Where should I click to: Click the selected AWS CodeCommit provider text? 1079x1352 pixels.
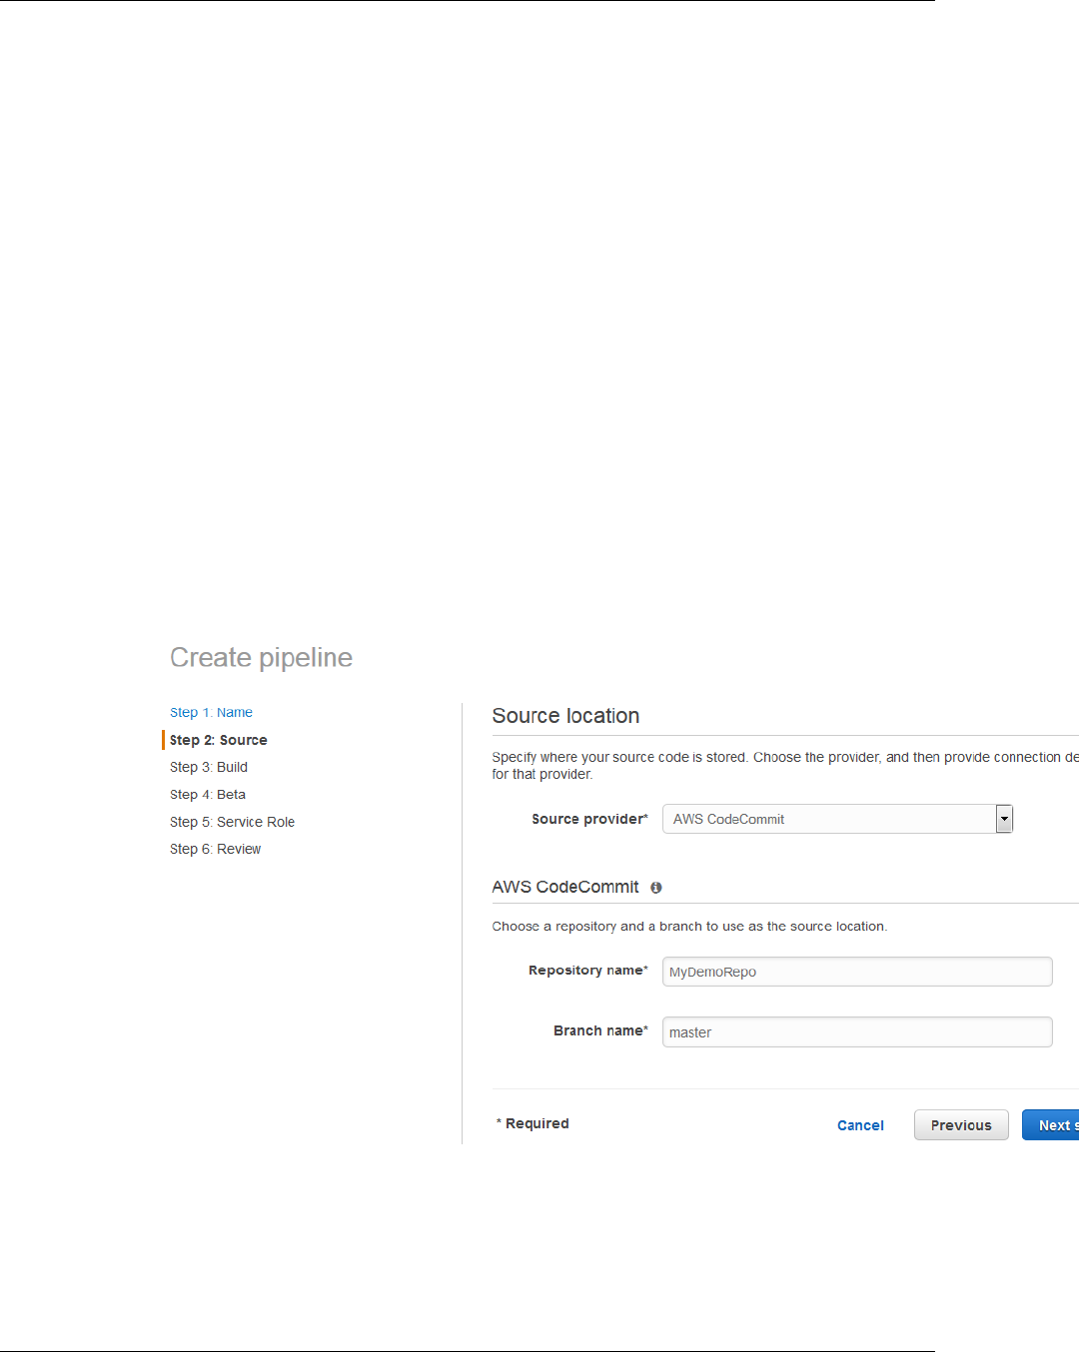coord(729,819)
